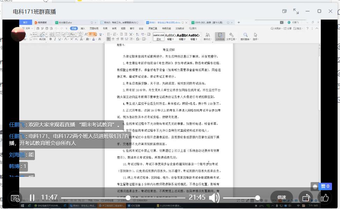This screenshot has height=209, width=340.
Task: Toggle the chat comments overlay icon
Action: click(15, 198)
